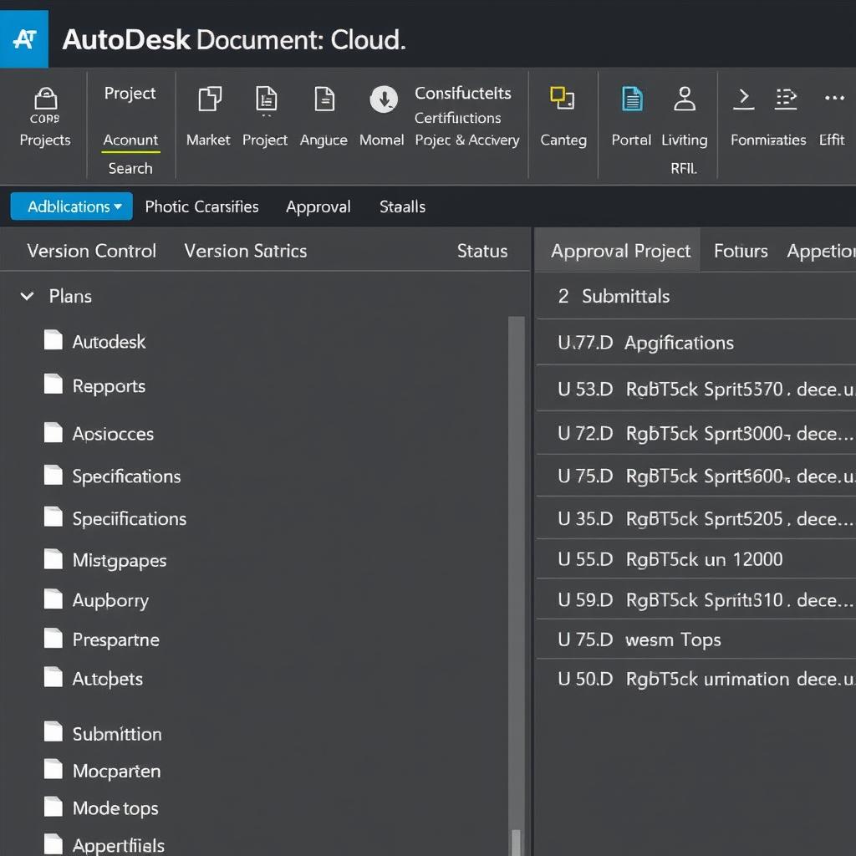Click the Prespartne folder icon
856x856 pixels.
53,638
